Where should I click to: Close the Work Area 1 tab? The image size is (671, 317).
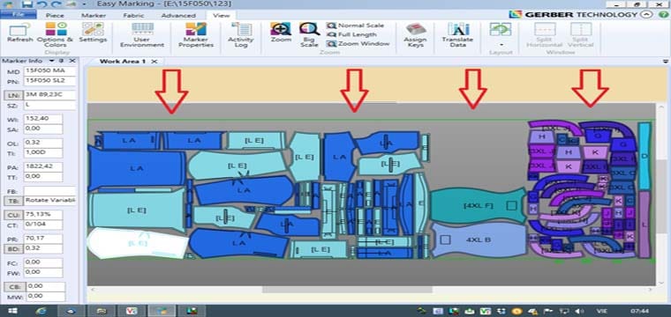click(x=155, y=62)
